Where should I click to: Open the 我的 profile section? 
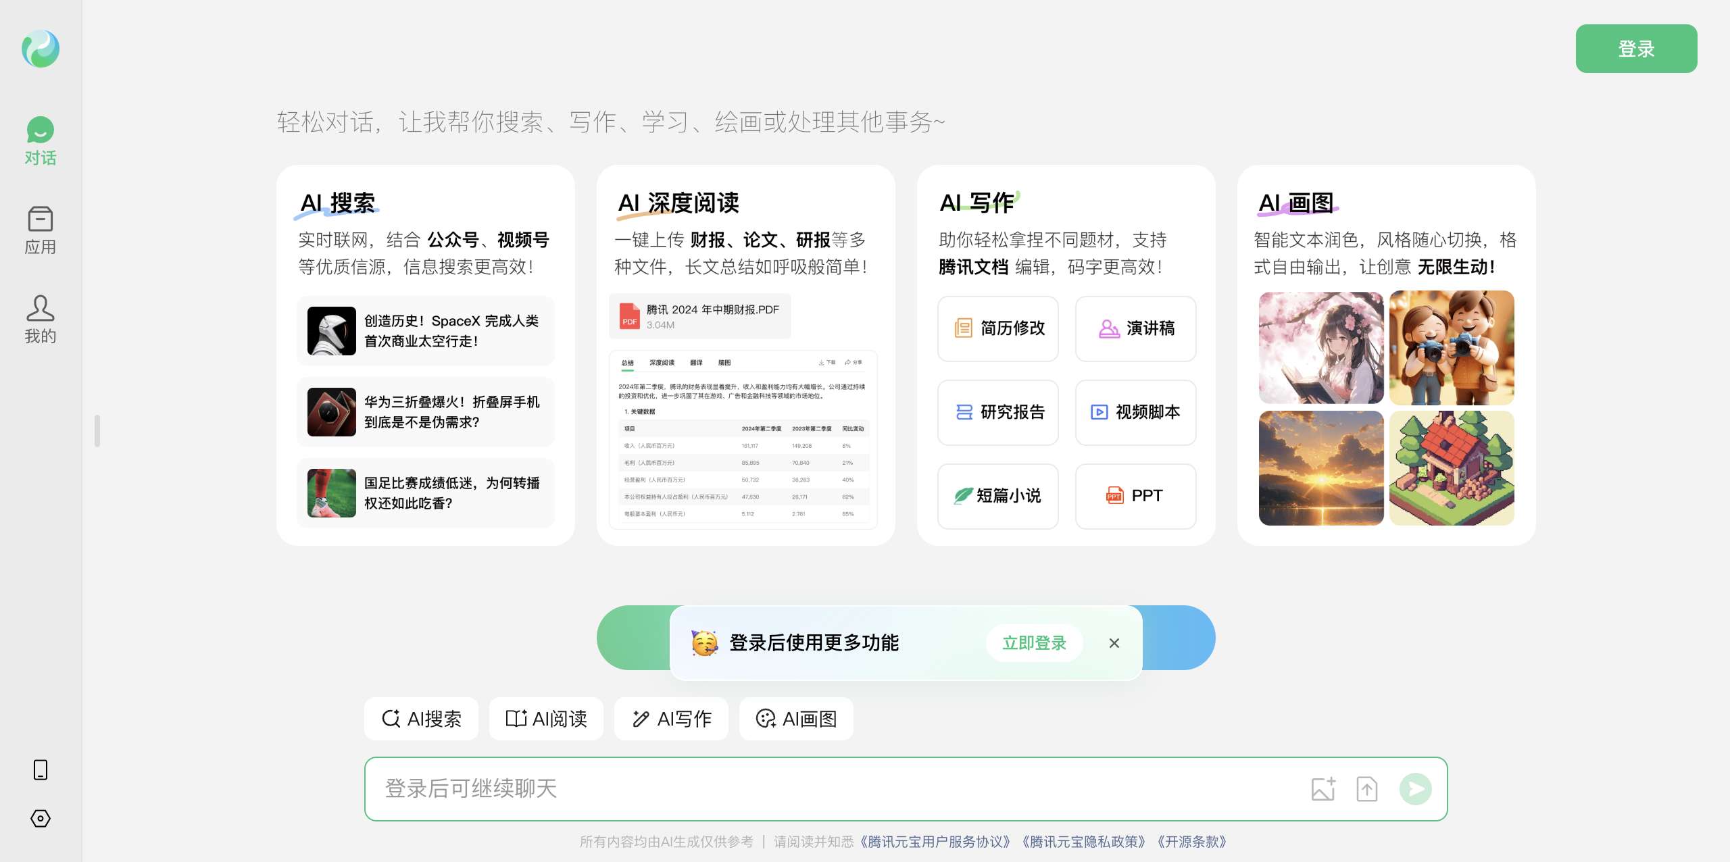(x=41, y=319)
